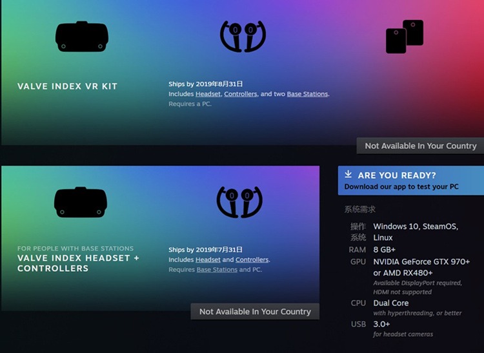This screenshot has height=353, width=484.
Task: Open the Headset link in VR Kit description
Action: point(208,94)
